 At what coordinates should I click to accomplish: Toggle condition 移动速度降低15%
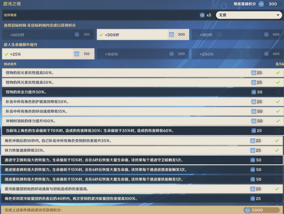[143, 111]
